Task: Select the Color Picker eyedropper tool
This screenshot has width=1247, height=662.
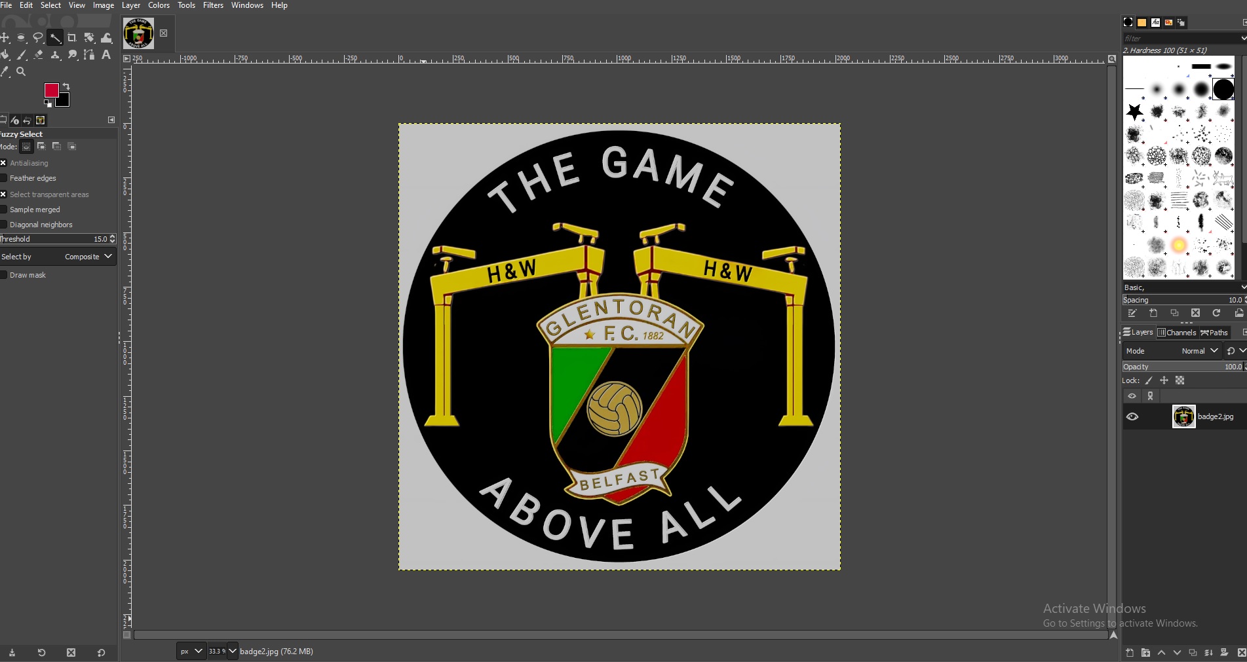Action: [5, 72]
